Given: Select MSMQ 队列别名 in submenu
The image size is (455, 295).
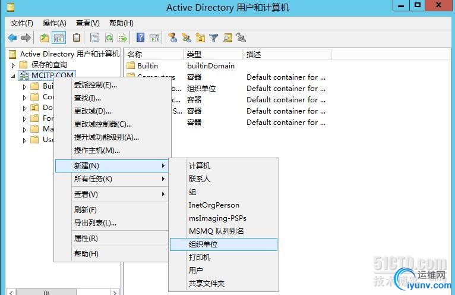Looking at the screenshot, I should coord(223,231).
